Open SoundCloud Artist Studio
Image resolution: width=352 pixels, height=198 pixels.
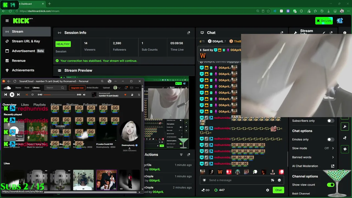(x=92, y=88)
